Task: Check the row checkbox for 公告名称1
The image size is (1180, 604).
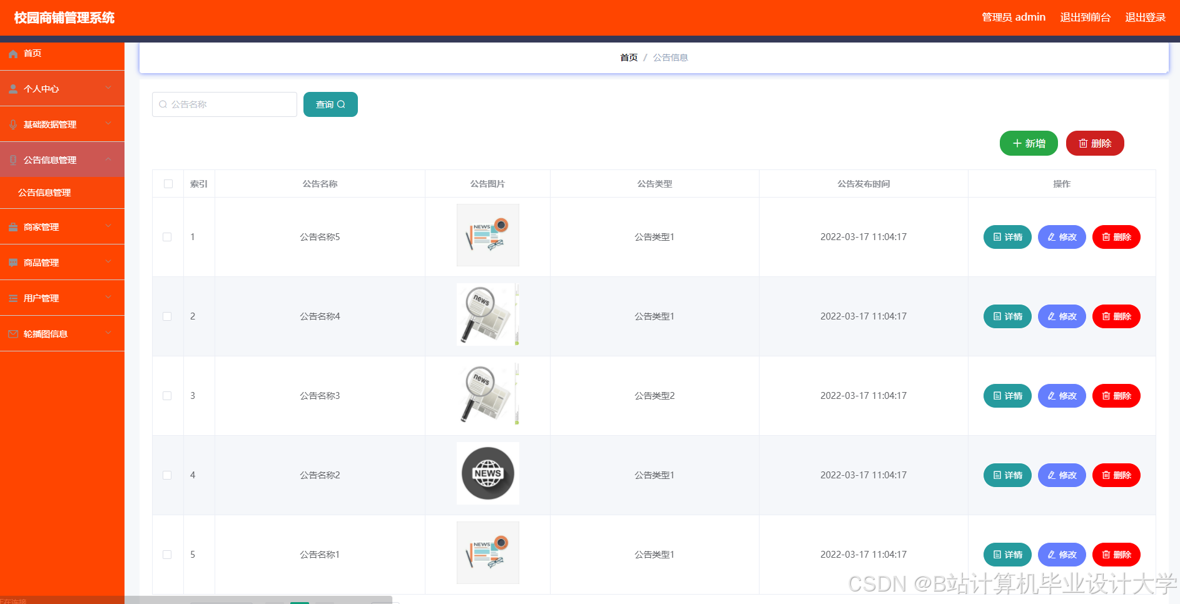Action: pyautogui.click(x=167, y=555)
